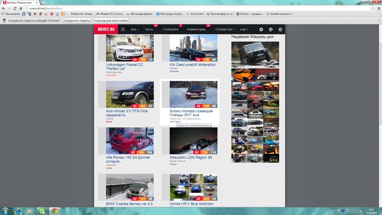Open the Chrome menu icon

click(x=378, y=8)
